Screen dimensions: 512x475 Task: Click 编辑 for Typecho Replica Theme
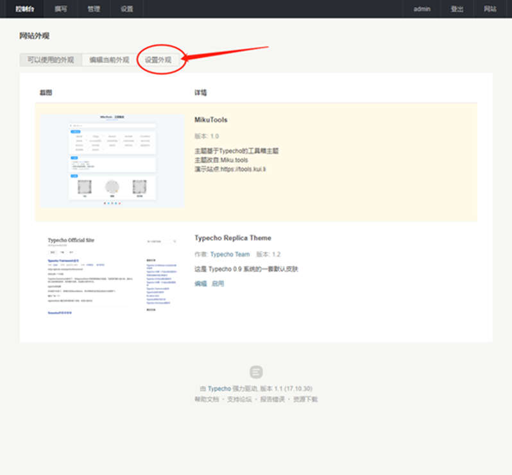point(200,283)
